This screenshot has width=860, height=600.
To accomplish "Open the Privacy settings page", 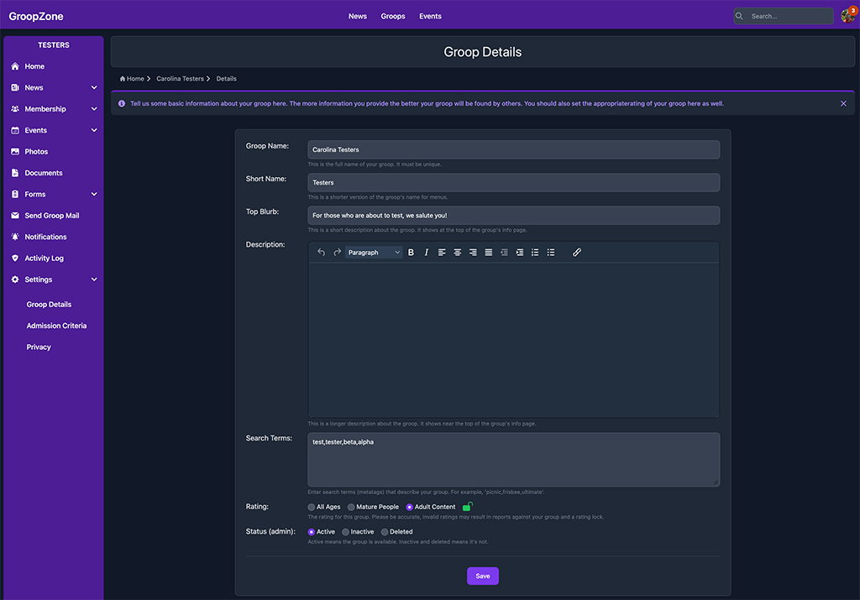I will [x=39, y=347].
